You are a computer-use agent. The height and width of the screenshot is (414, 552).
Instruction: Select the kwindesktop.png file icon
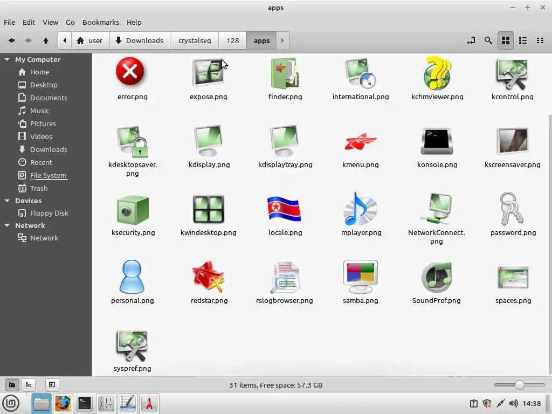(209, 209)
